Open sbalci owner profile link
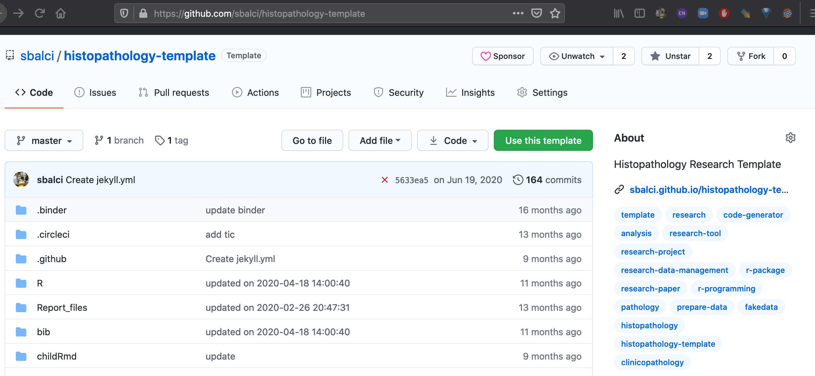This screenshot has height=376, width=815. (37, 56)
